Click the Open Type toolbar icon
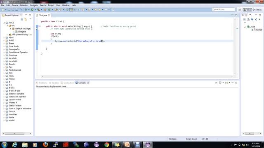The image size is (264, 148). [x=56, y=9]
